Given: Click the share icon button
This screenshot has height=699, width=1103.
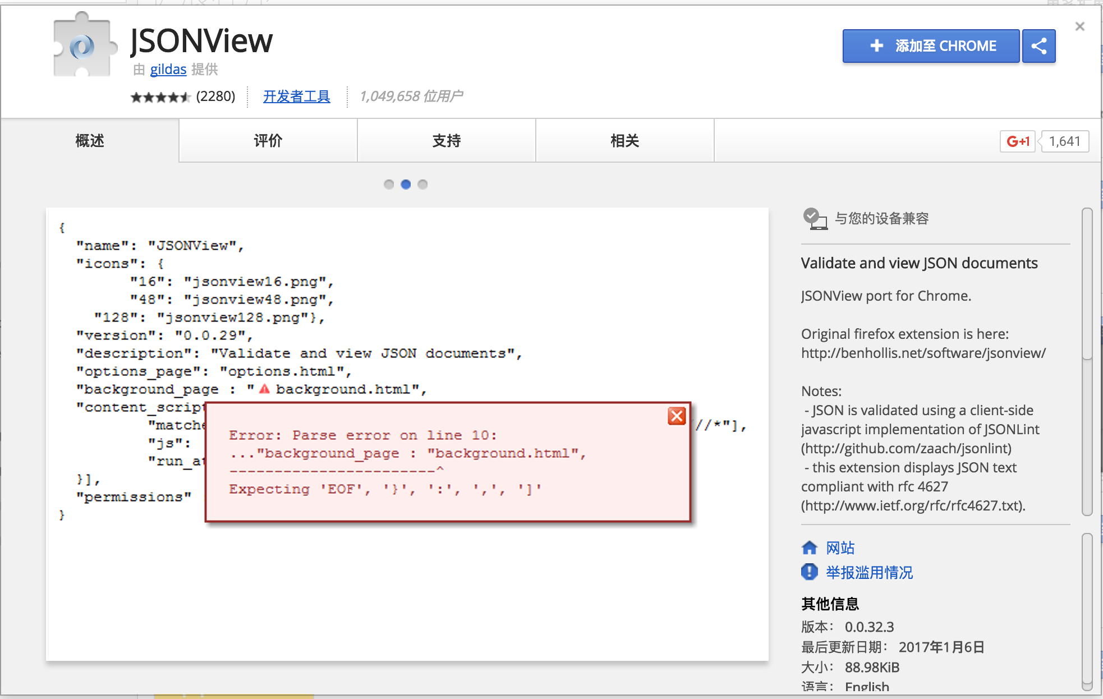Looking at the screenshot, I should 1038,46.
